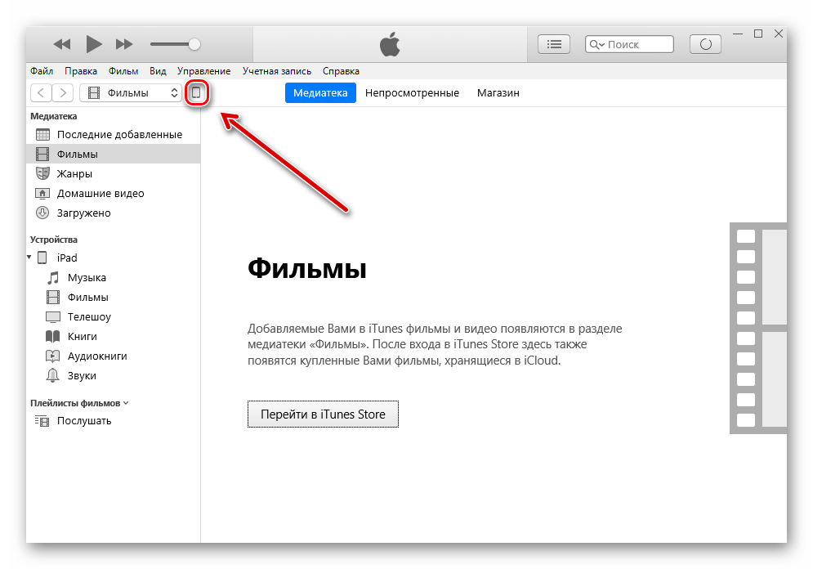Viewport: 813px width, 569px height.
Task: Click the Play button
Action: (94, 44)
